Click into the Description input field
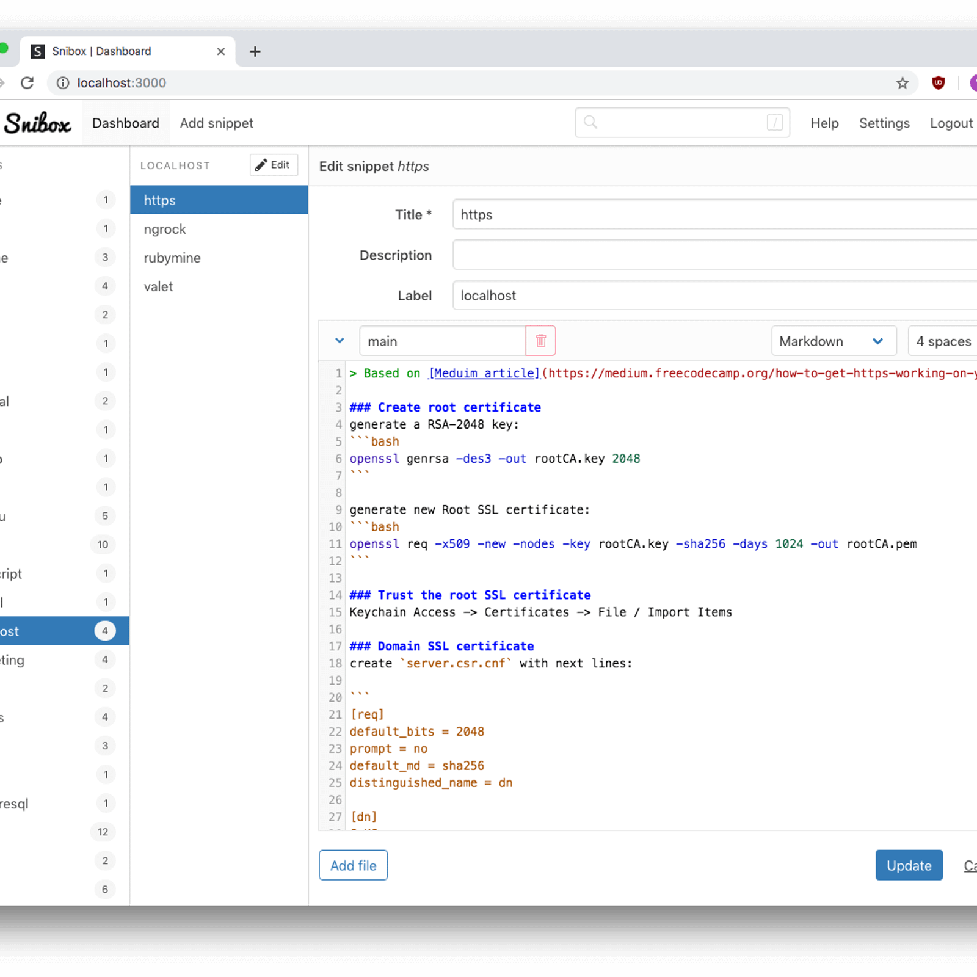This screenshot has width=977, height=977. [714, 255]
